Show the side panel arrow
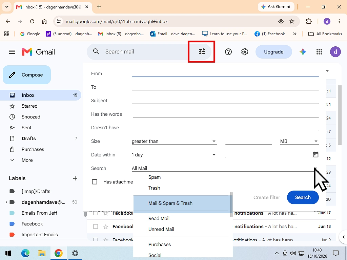The image size is (347, 260). point(343,237)
